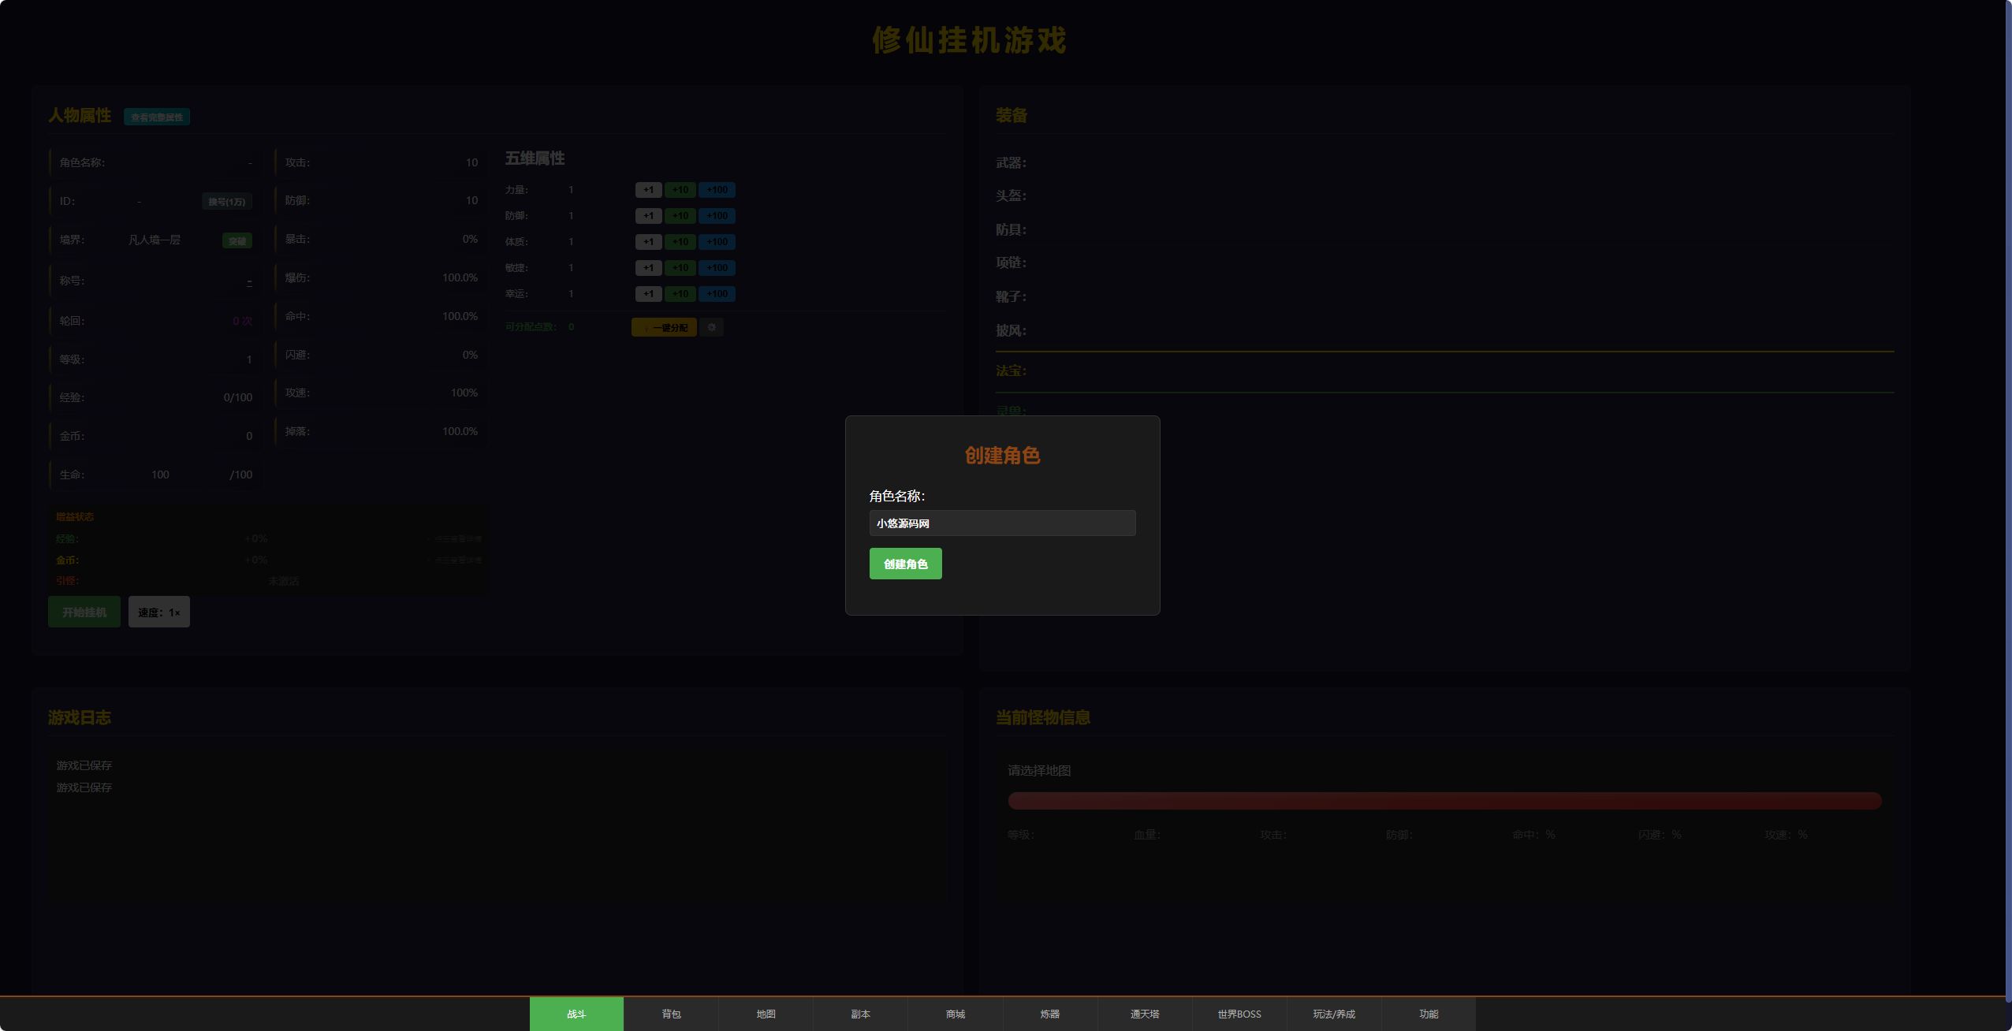
Task: Open the 炼器 tab
Action: coord(1049,1014)
